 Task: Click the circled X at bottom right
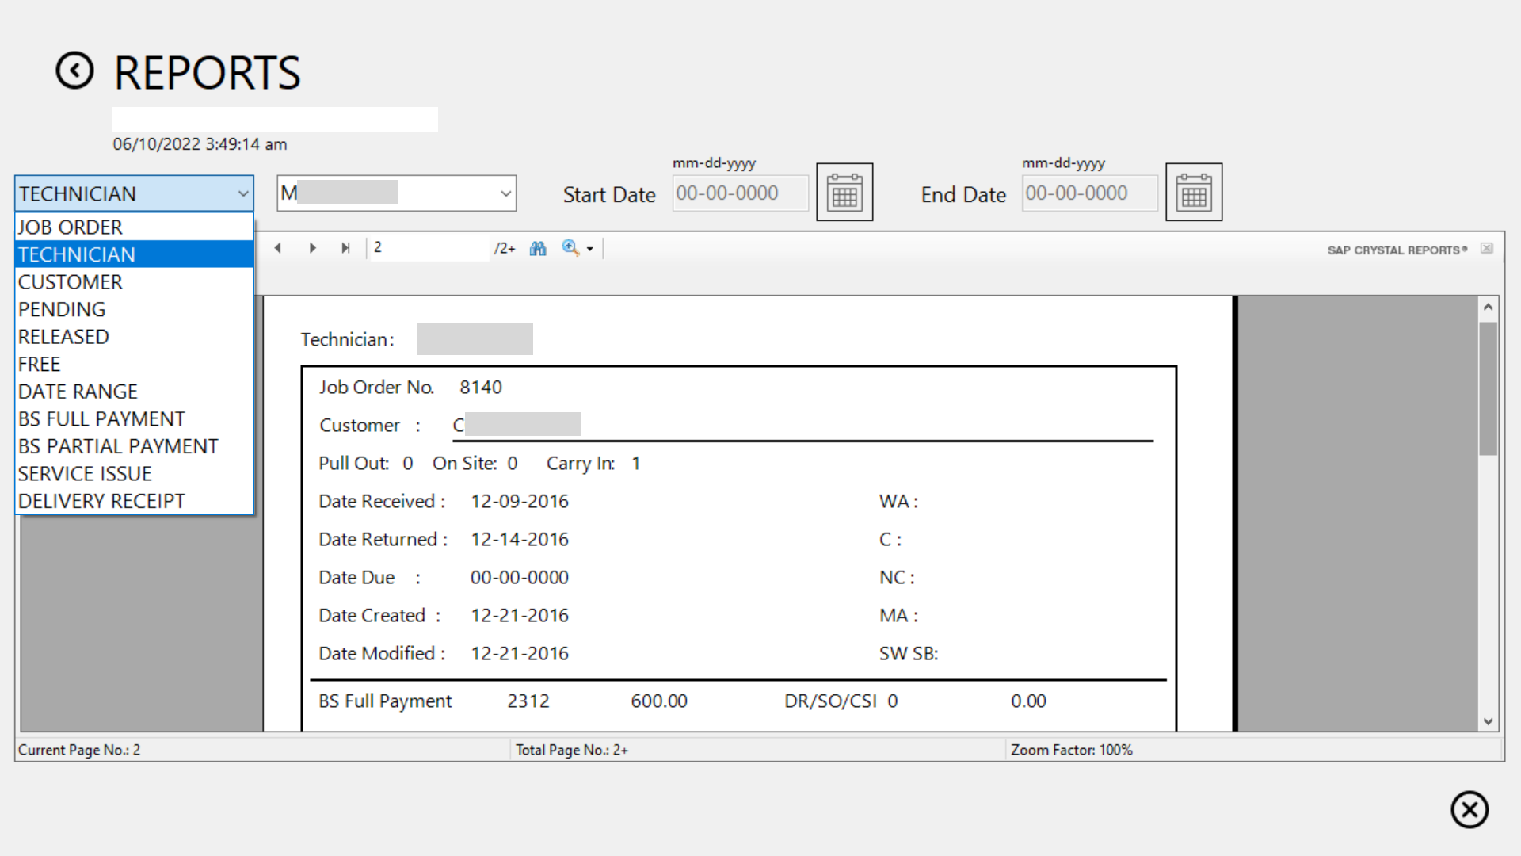1470,809
